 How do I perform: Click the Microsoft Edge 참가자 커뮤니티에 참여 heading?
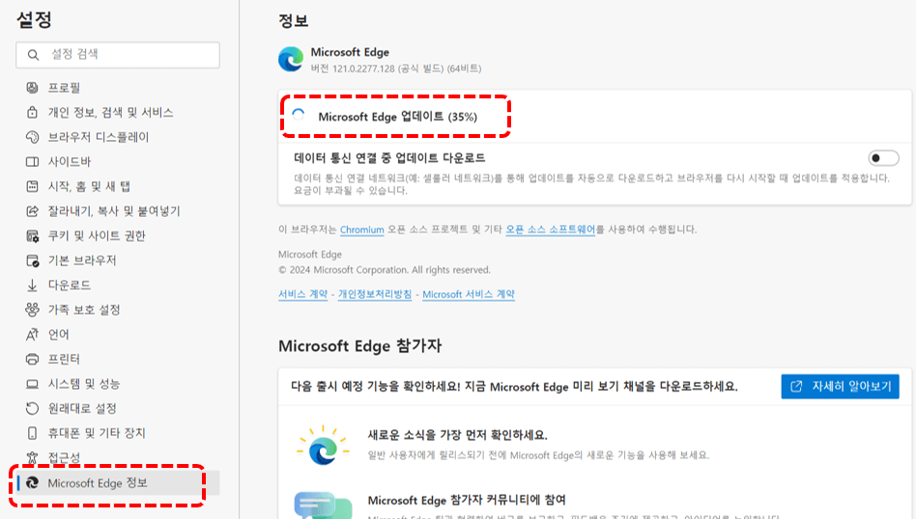coord(467,500)
